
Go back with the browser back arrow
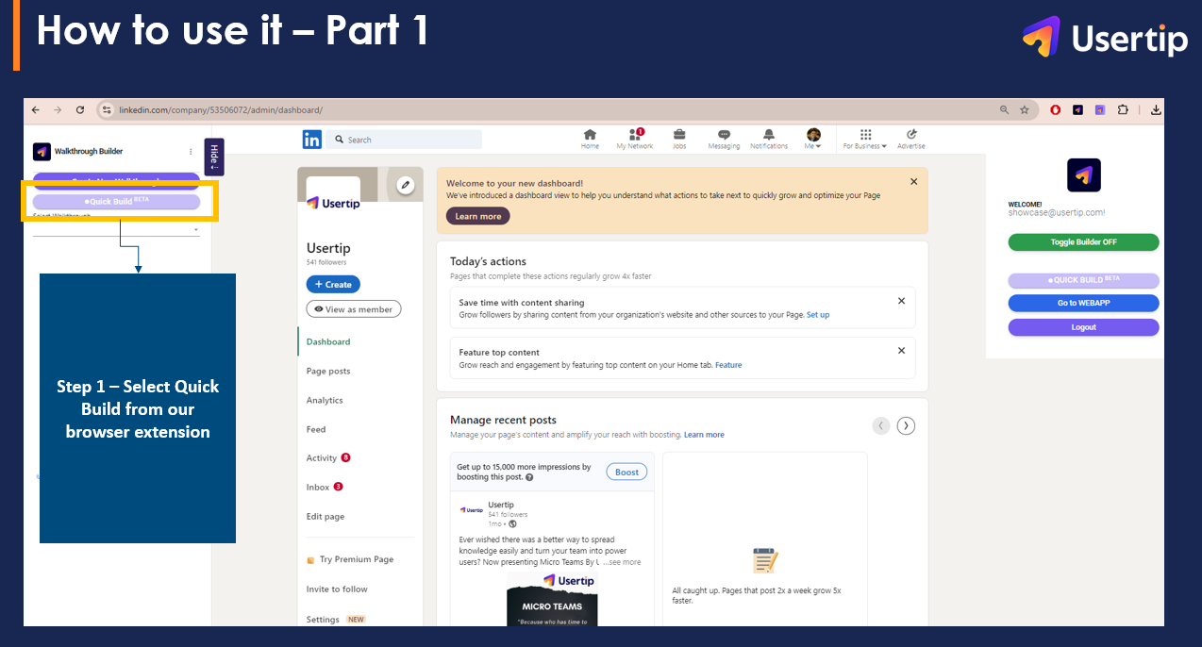point(36,110)
